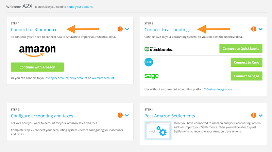Click the orange warning icon in Step 4
Image resolution: width=272 pixels, height=152 pixels.
[x=254, y=116]
